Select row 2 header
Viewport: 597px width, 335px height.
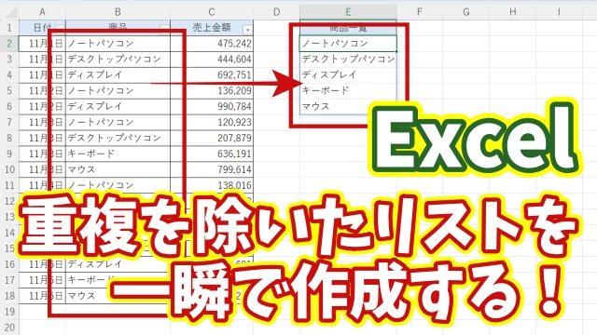pyautogui.click(x=9, y=44)
